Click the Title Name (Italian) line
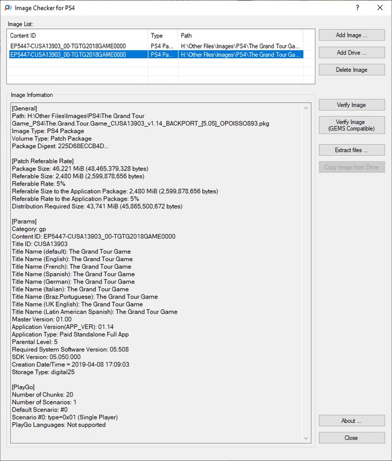The height and width of the screenshot is (461, 392). point(70,289)
